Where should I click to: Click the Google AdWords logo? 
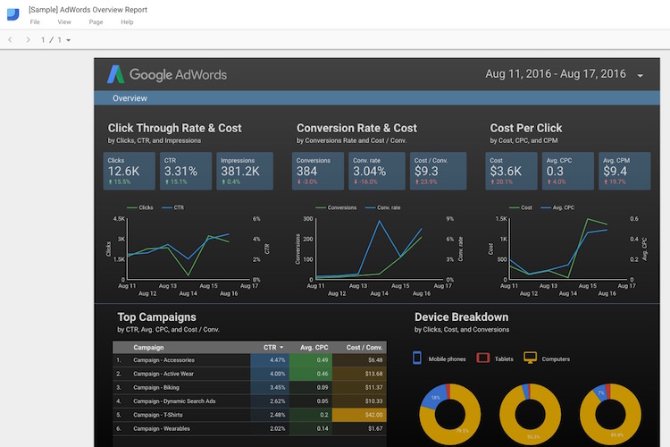tap(167, 74)
